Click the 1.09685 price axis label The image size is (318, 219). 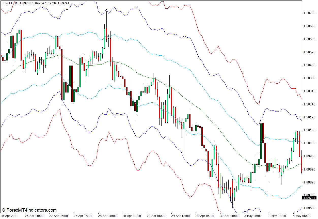click(309, 208)
